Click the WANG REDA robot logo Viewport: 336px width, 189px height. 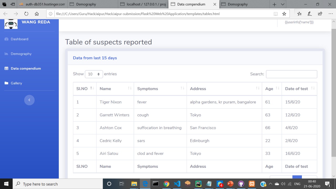pyautogui.click(x=11, y=24)
